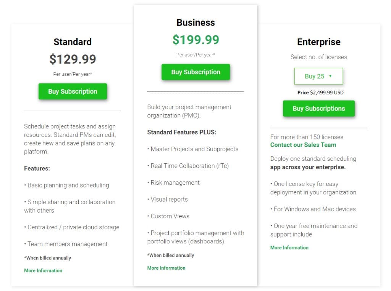Viewport: 391px width, 291px height.
Task: Click Buy Subscription under the Business plan
Action: [195, 72]
